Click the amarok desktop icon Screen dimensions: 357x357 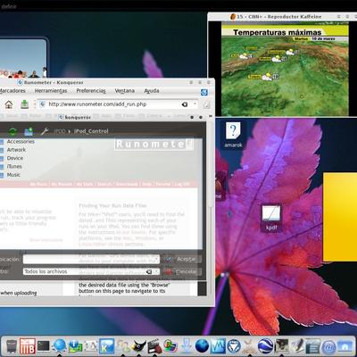[x=233, y=136]
